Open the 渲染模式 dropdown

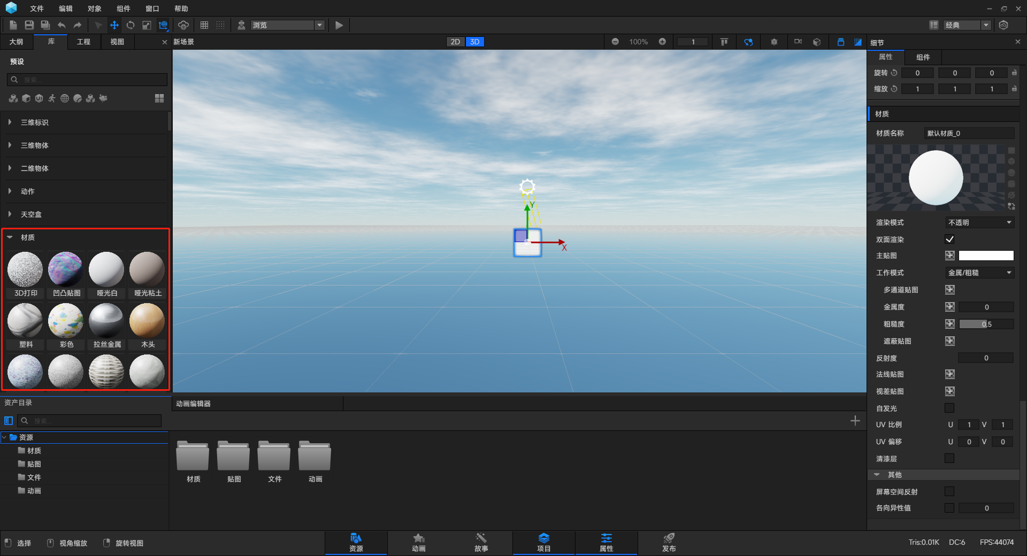point(980,222)
